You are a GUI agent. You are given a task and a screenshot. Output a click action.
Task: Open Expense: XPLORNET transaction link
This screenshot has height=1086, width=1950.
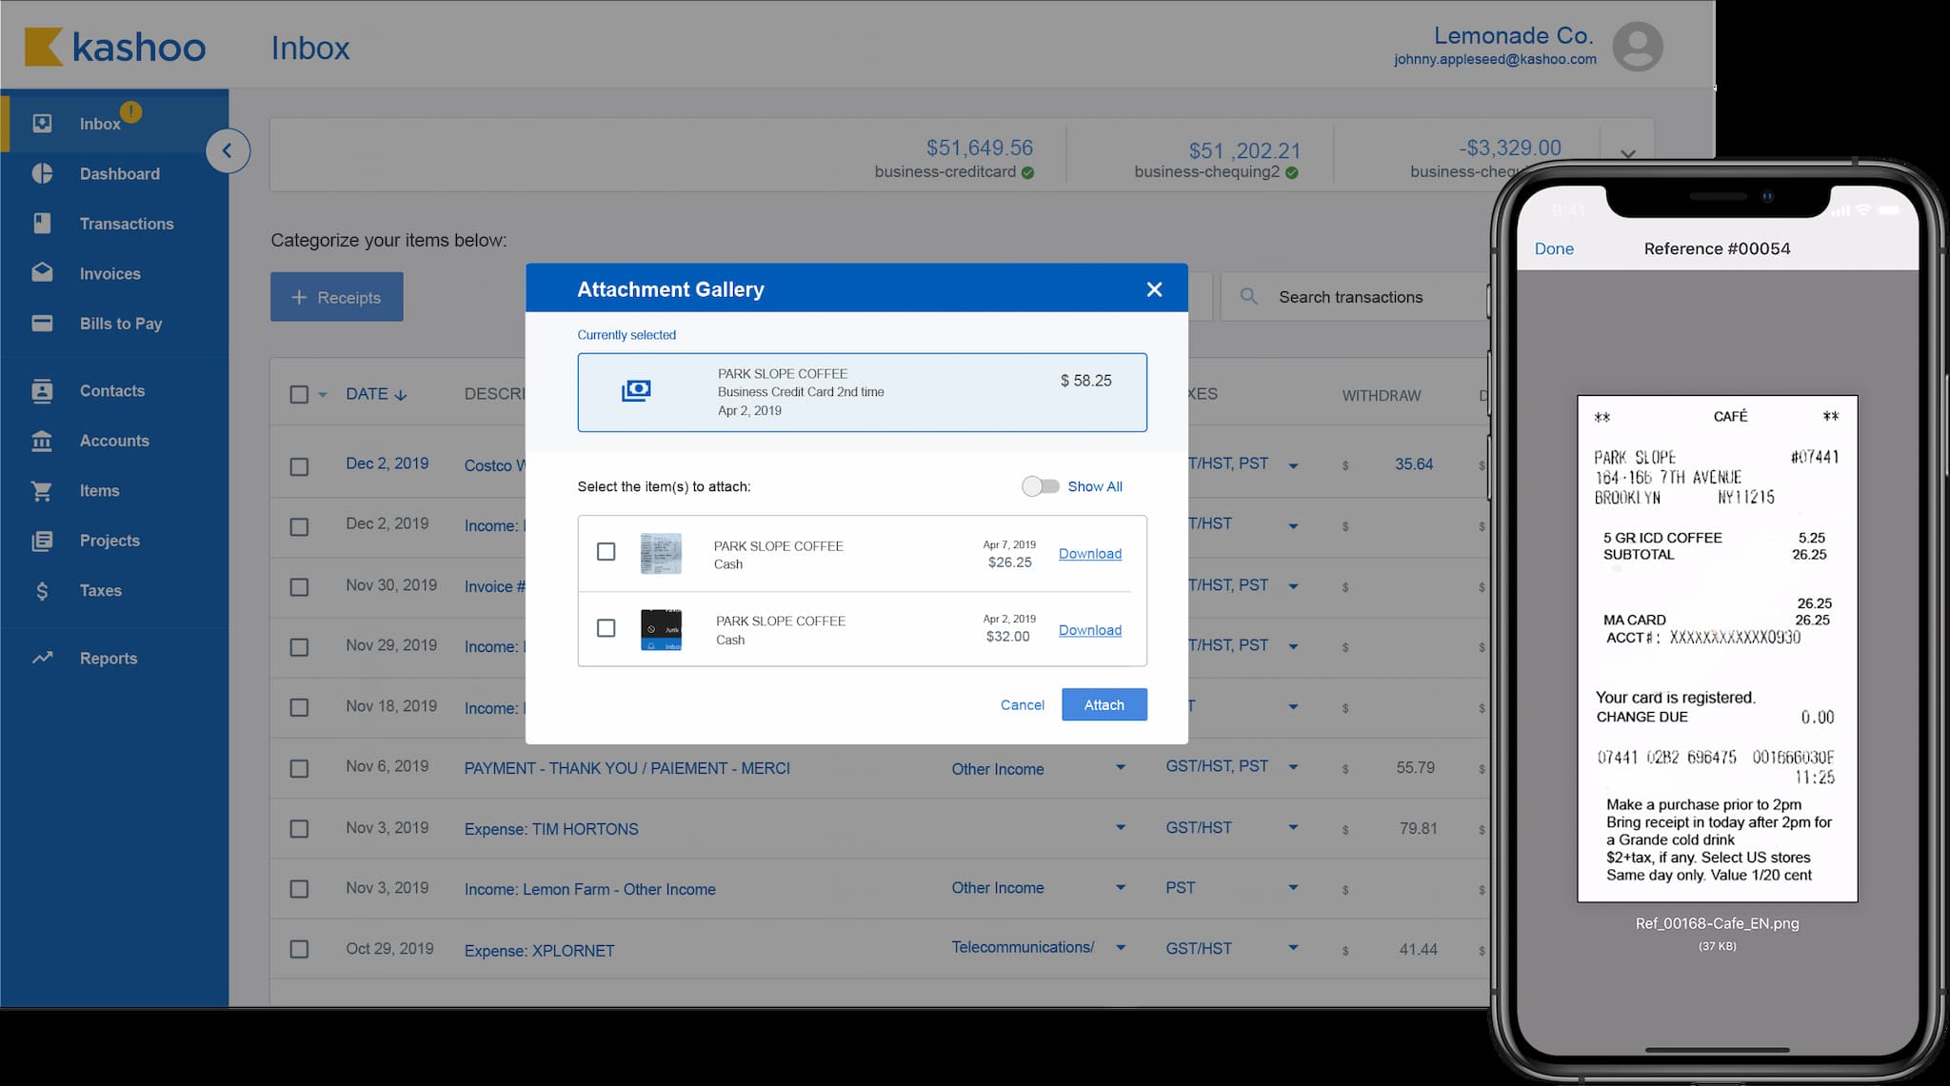[x=539, y=950]
